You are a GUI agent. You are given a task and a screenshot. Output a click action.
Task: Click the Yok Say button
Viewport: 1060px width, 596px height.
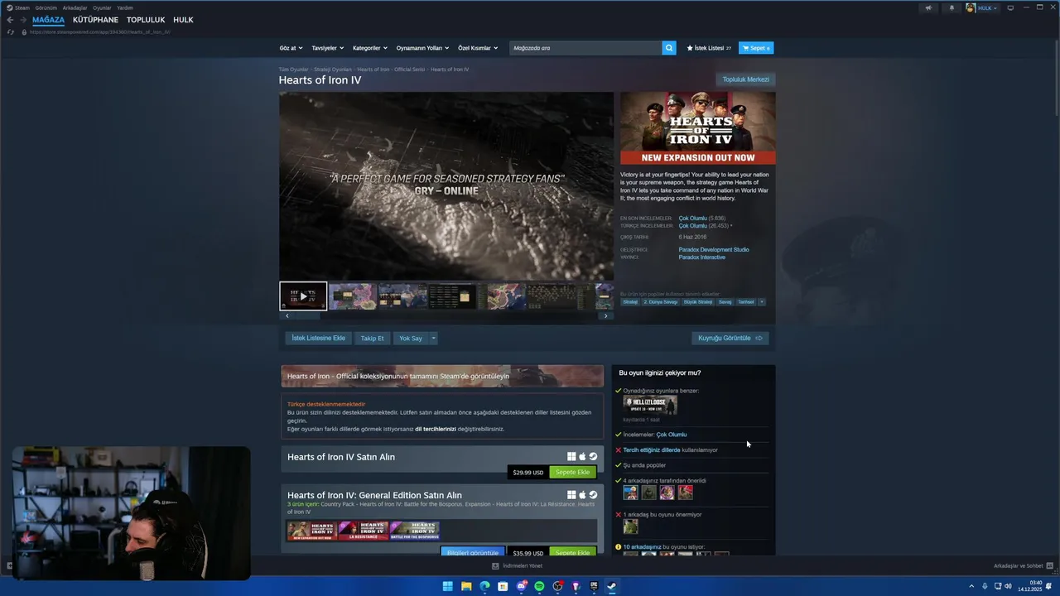[411, 338]
